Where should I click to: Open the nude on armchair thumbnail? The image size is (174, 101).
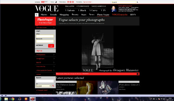(x=87, y=88)
